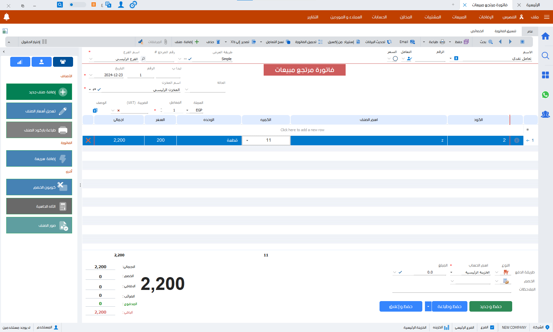Screen dimensions: 553x332
Task: Open the EGP currency dropdown
Action: [187, 110]
